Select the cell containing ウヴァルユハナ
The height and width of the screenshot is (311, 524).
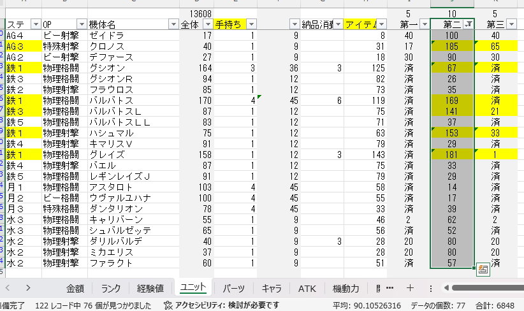point(133,198)
